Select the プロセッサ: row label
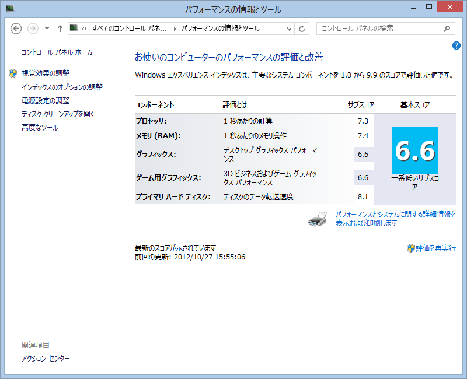Image resolution: width=467 pixels, height=379 pixels. click(151, 121)
